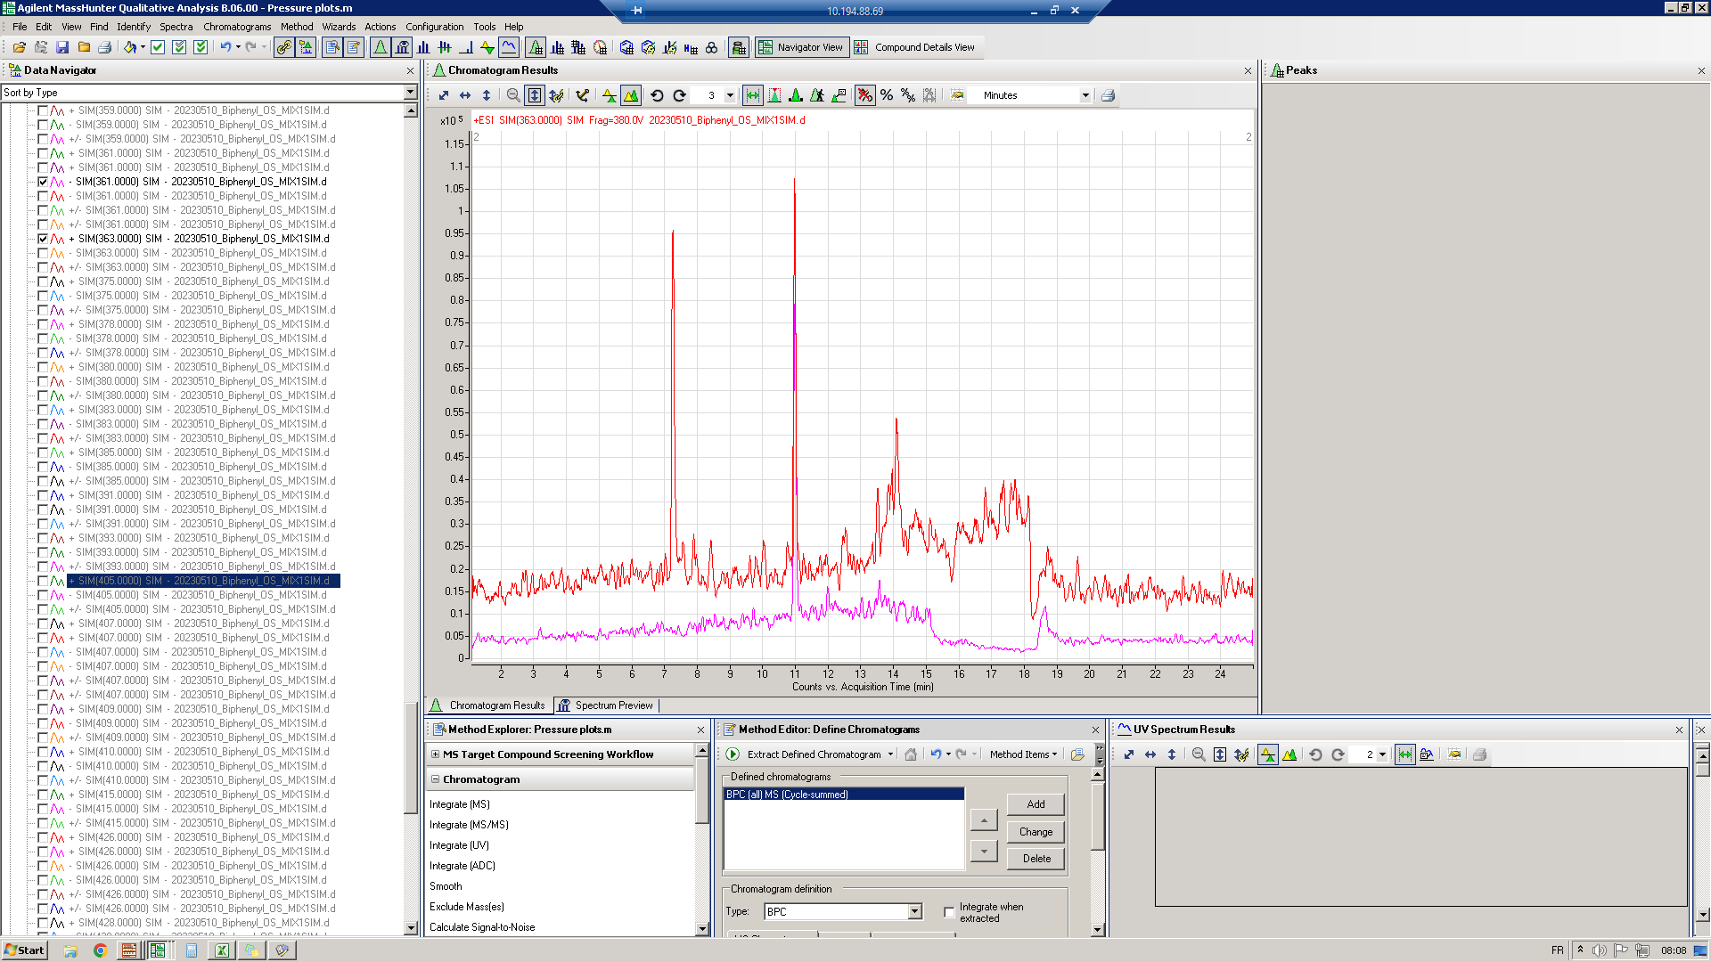Open the Chromatograms menu
Image resolution: width=1711 pixels, height=962 pixels.
point(236,27)
